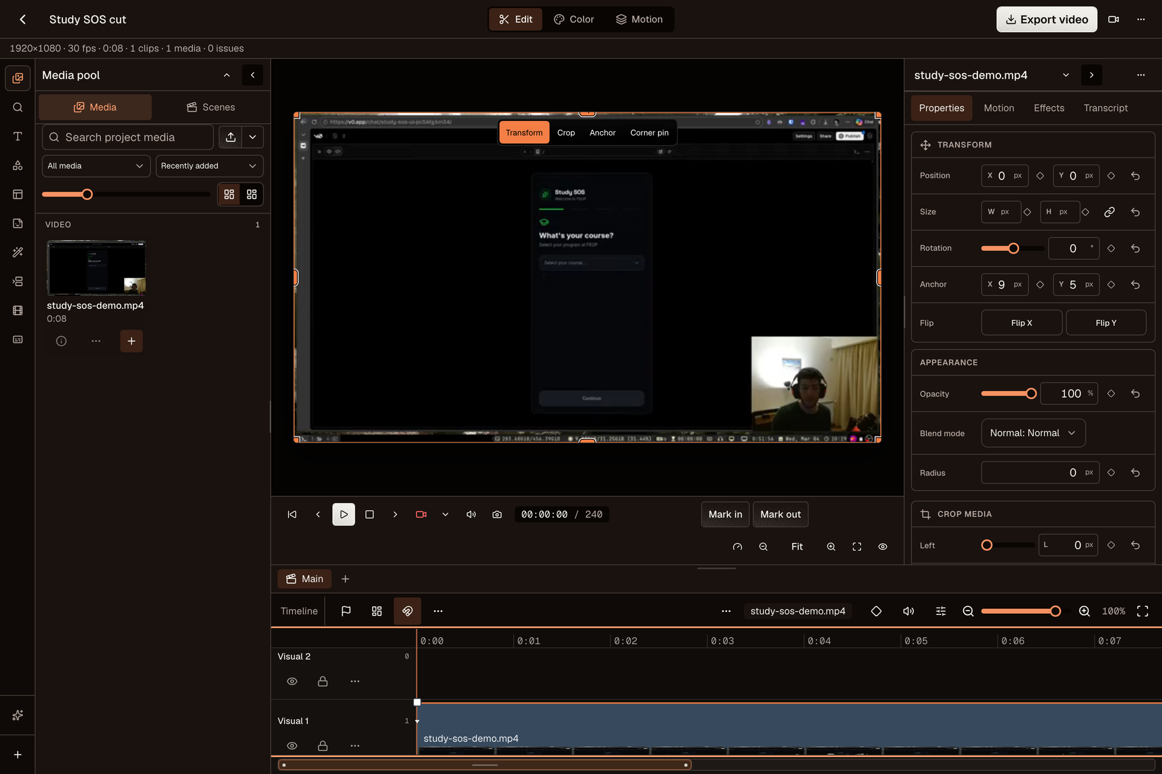Select the study-sos-demo.mp4 media thumbnail

point(96,267)
